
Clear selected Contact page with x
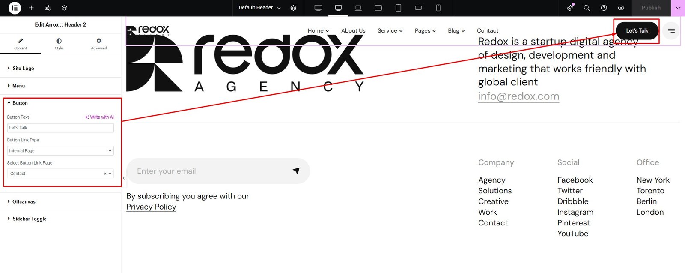click(x=105, y=174)
